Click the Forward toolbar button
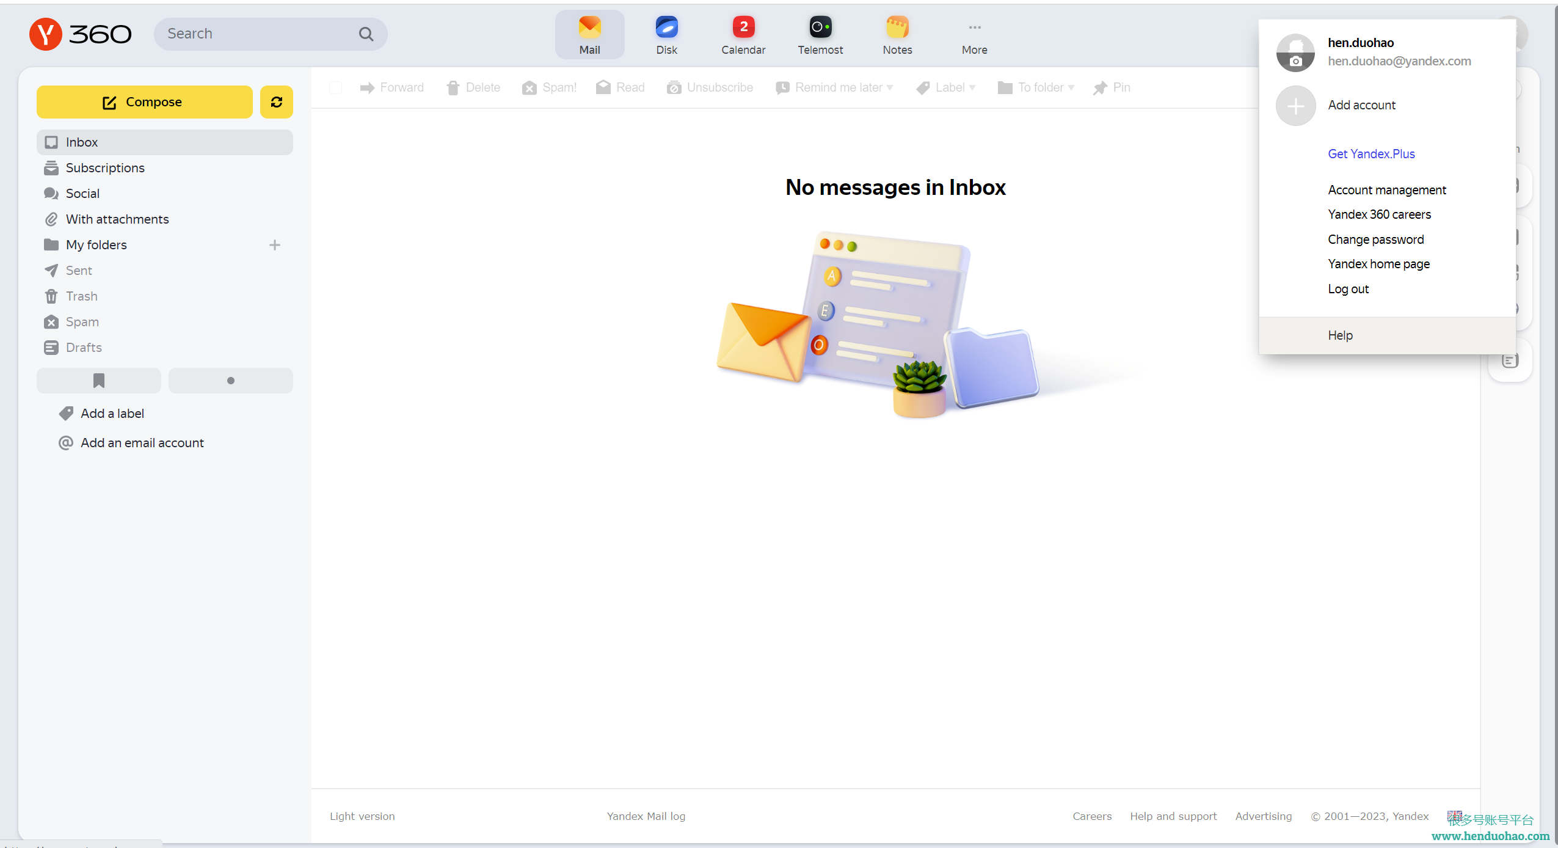The height and width of the screenshot is (848, 1558). 392,87
